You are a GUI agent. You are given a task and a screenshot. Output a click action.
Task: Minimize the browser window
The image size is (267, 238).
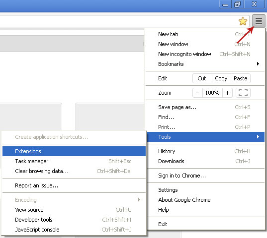[225, 4]
